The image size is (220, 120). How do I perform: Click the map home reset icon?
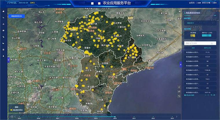(x=179, y=87)
